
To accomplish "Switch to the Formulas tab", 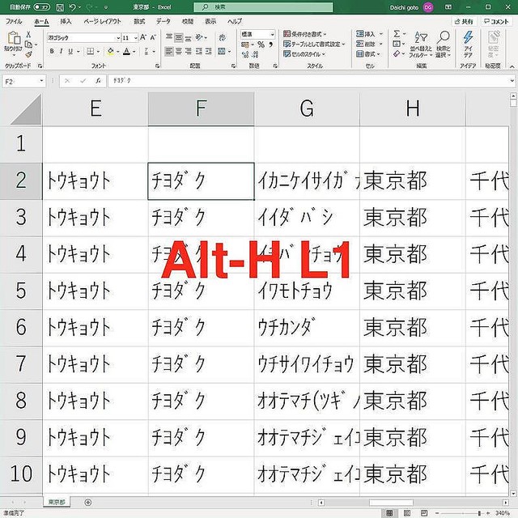I will click(x=139, y=22).
